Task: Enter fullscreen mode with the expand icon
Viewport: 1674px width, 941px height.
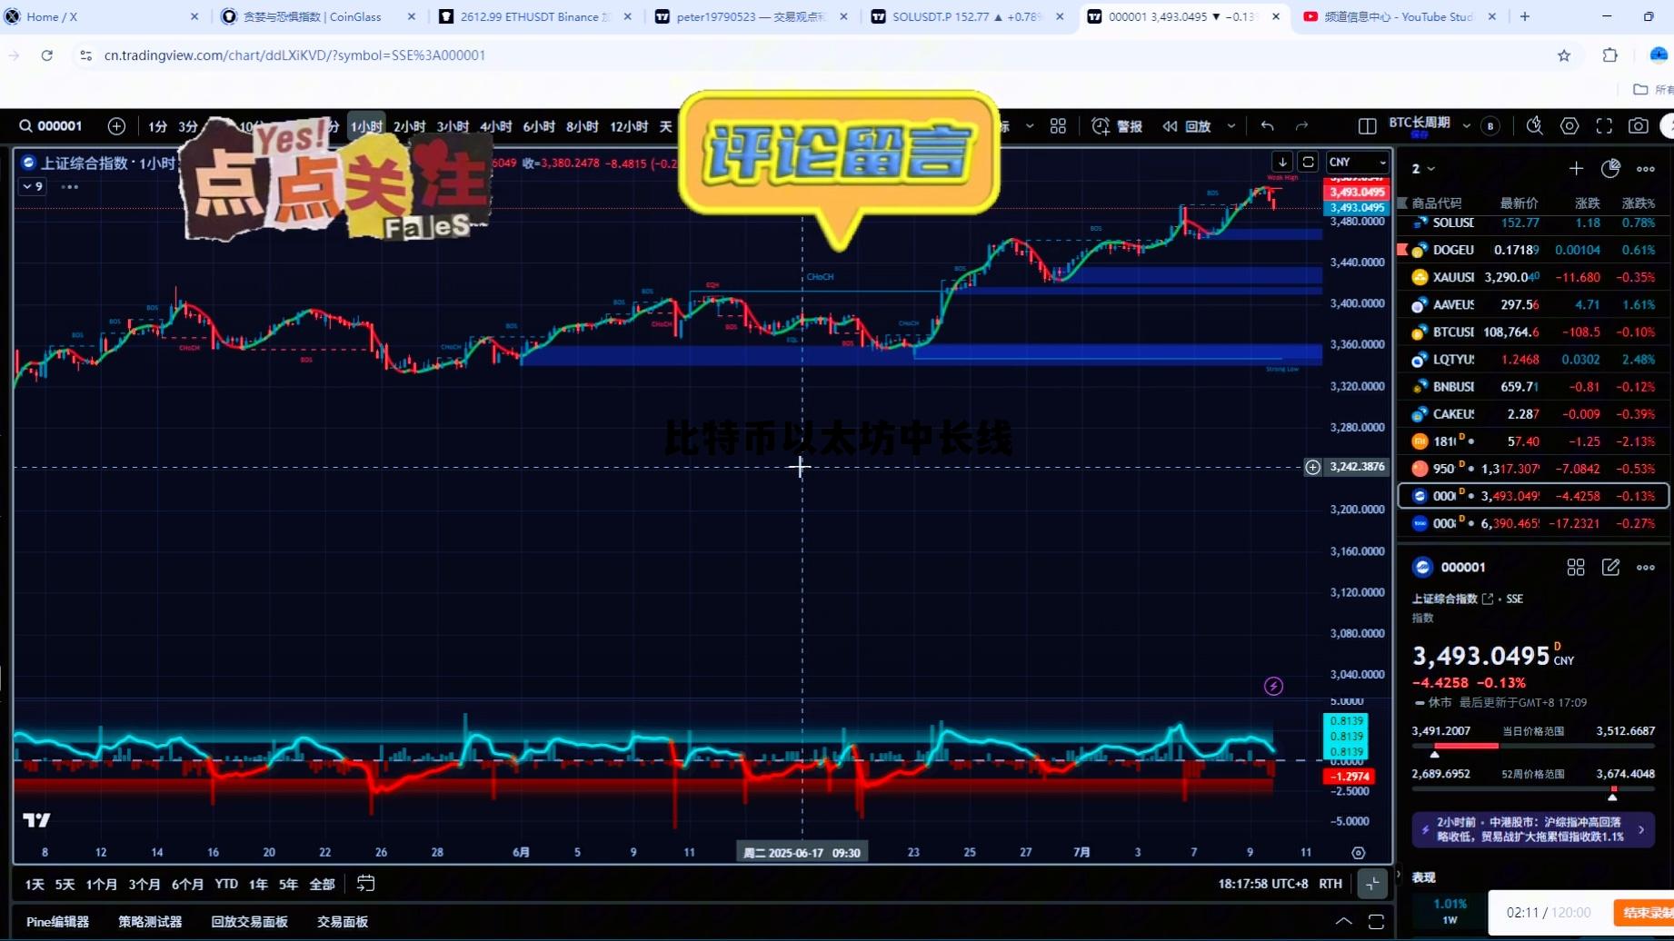Action: pyautogui.click(x=1604, y=126)
